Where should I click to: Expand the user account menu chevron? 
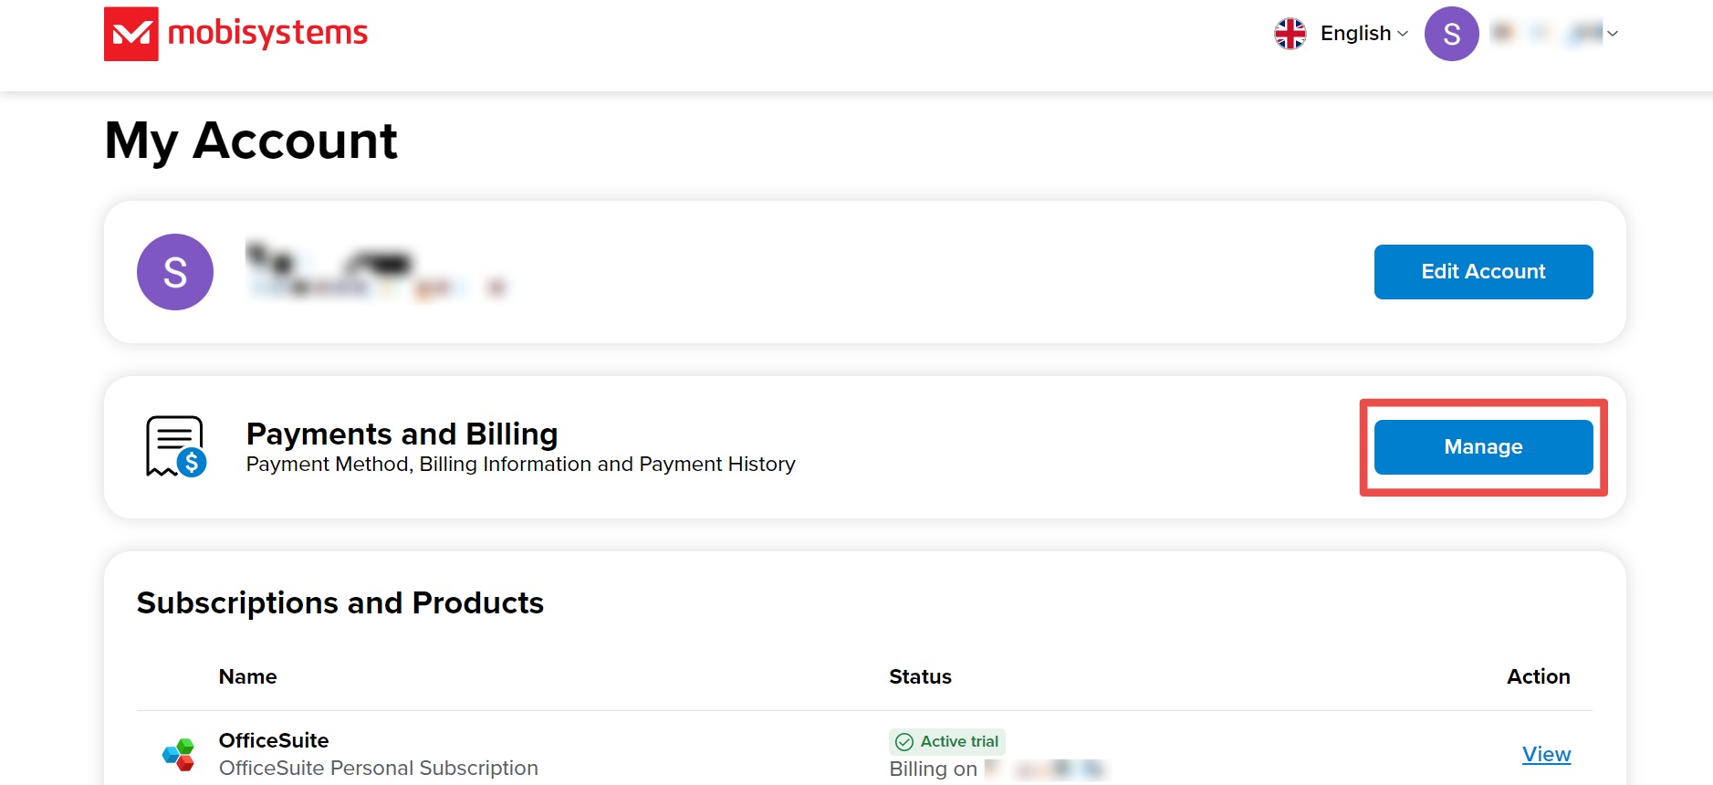1613,34
